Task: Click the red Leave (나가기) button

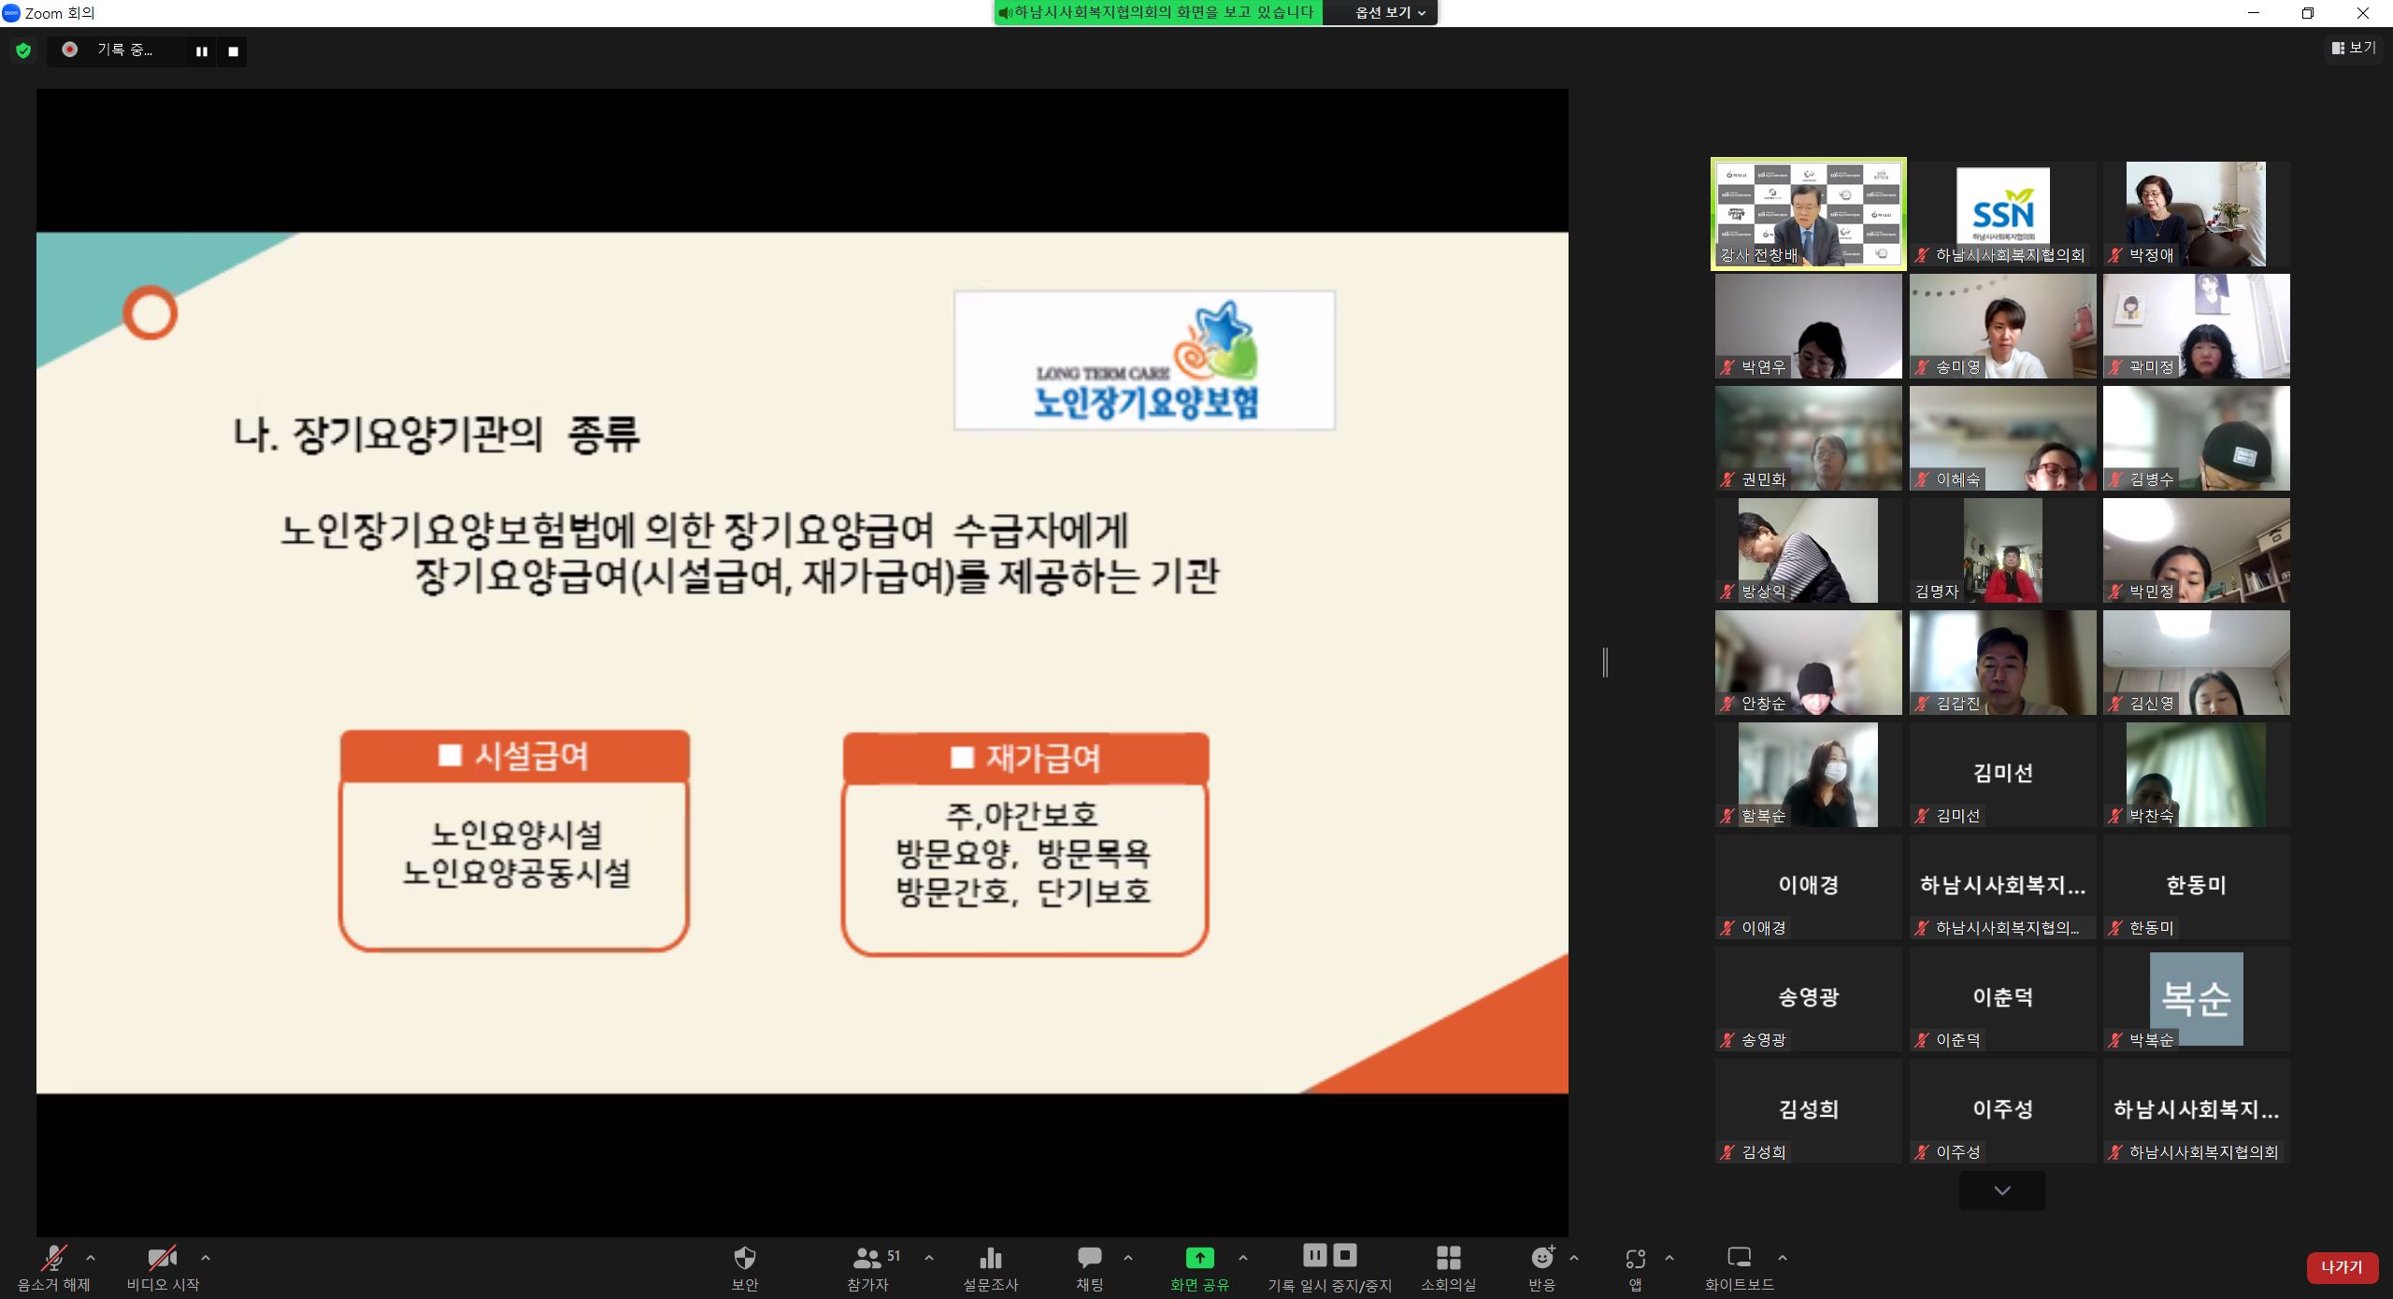Action: [2341, 1267]
